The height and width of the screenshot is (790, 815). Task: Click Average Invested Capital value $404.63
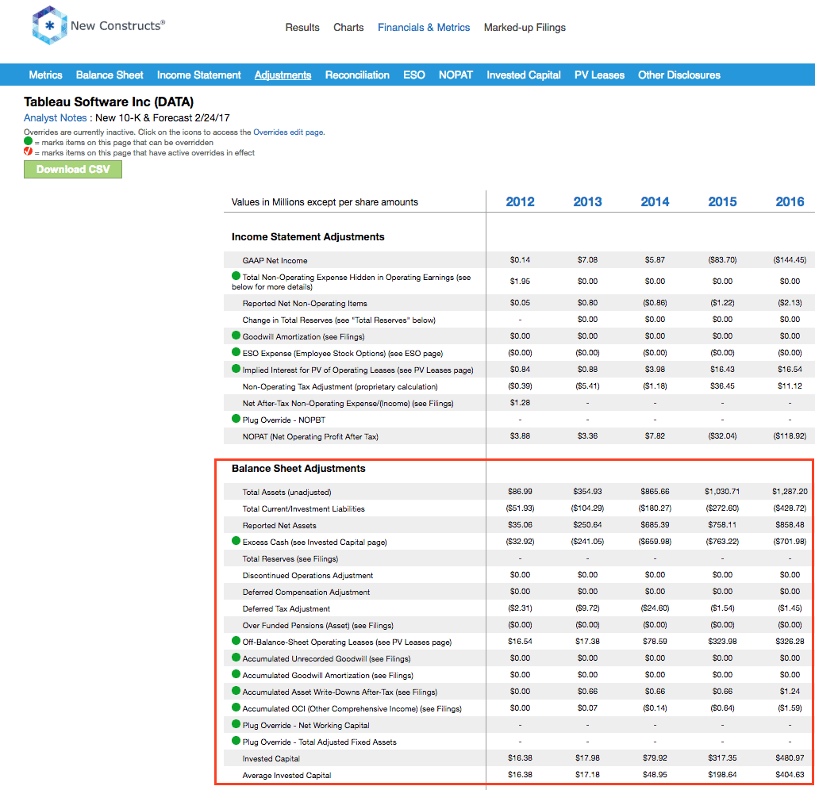pos(790,774)
